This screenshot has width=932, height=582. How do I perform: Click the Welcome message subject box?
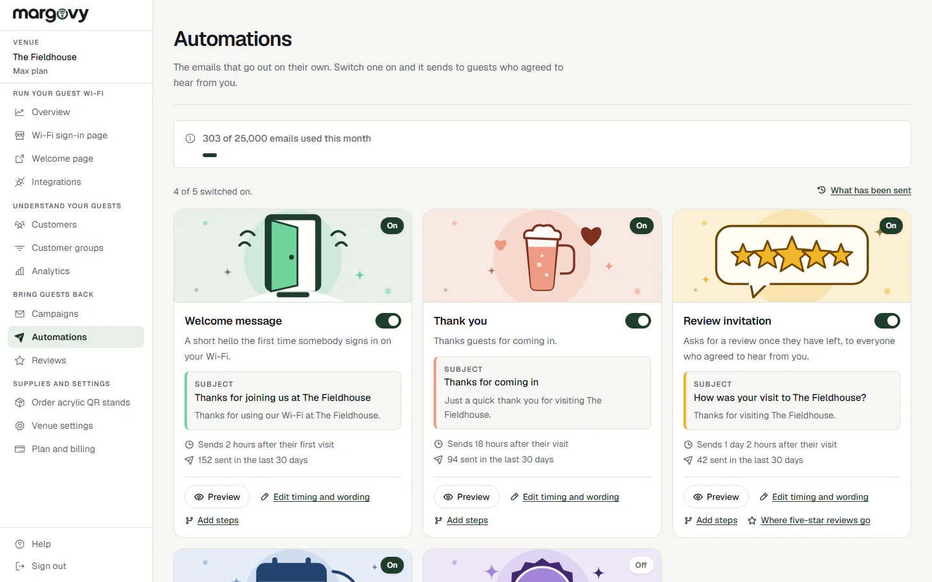[293, 400]
